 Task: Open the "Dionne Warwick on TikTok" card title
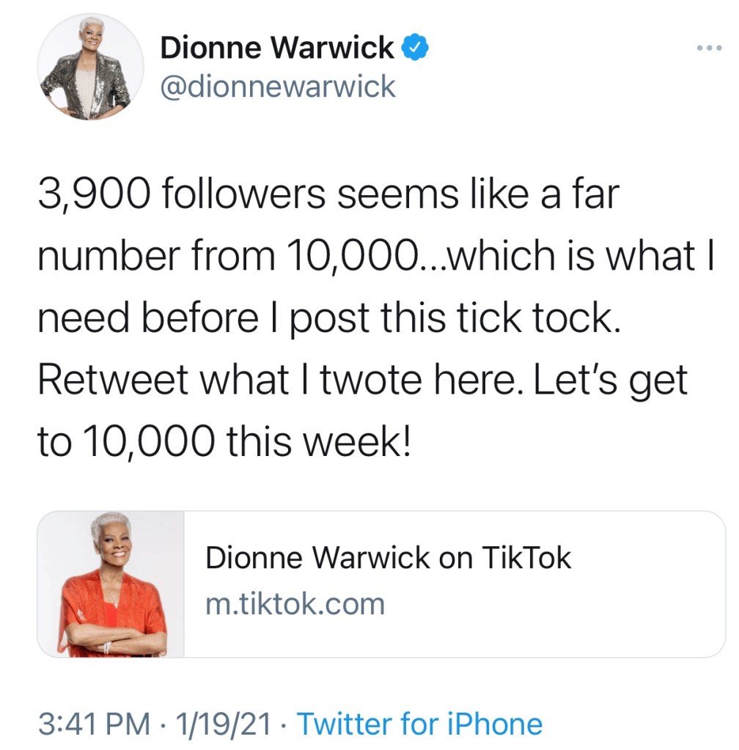pyautogui.click(x=388, y=558)
